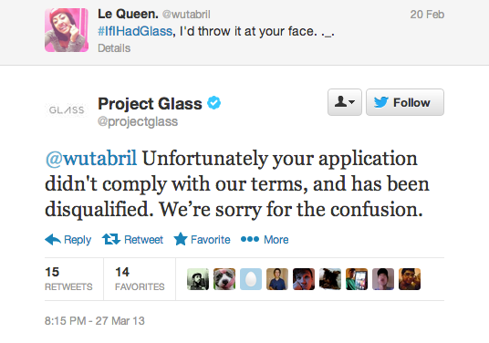The image size is (489, 343).
Task: Open the Project Glass logo avatar
Action: [x=67, y=110]
